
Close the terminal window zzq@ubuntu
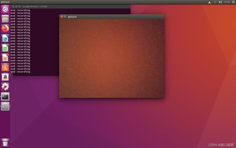pos(13,6)
